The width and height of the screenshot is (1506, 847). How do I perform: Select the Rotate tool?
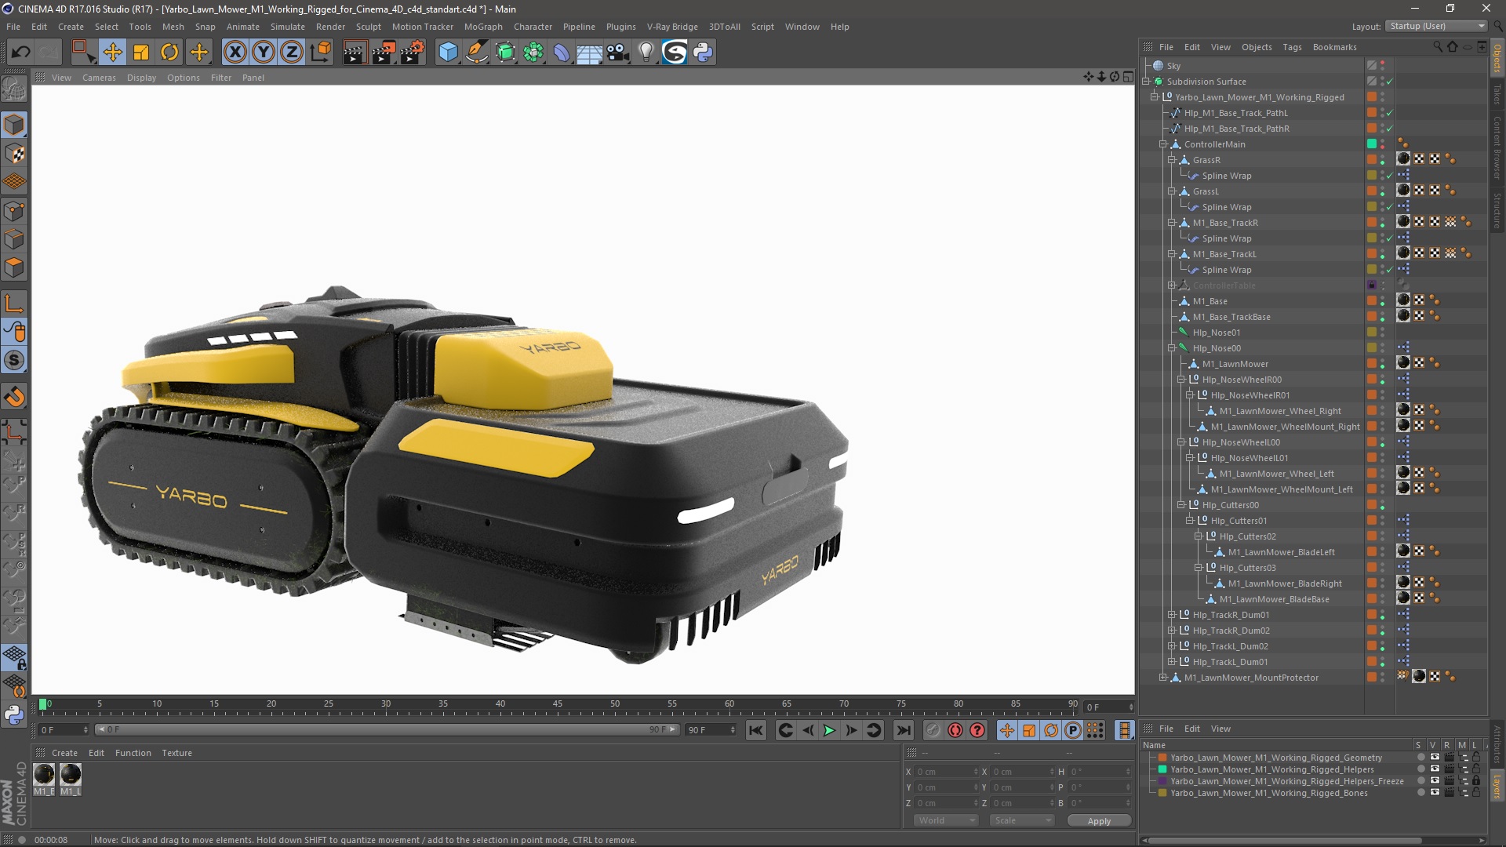tap(169, 53)
